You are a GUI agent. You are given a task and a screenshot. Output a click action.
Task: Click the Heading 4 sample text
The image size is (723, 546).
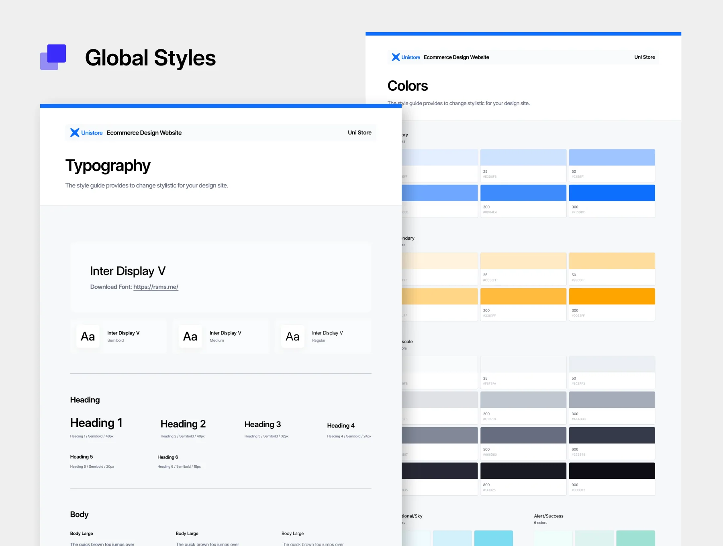point(341,426)
